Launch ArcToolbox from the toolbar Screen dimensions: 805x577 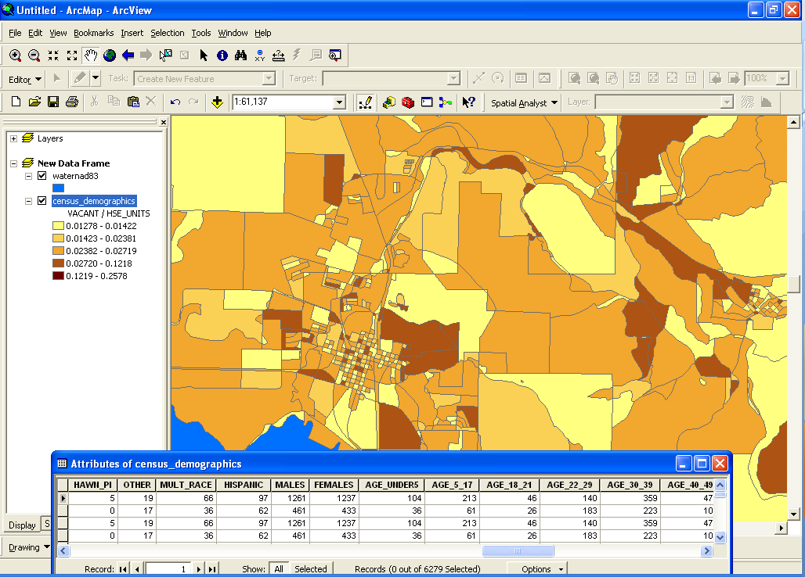(409, 102)
